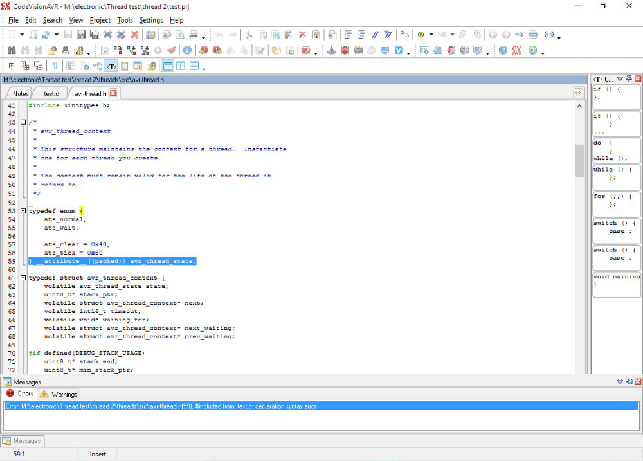Open the Project menu
Viewport: 643px width, 461px height.
(100, 20)
